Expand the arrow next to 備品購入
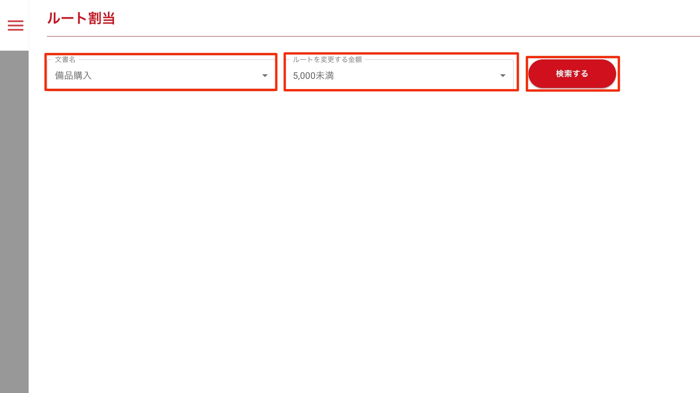Screen dimensions: 700x393 tap(265, 76)
